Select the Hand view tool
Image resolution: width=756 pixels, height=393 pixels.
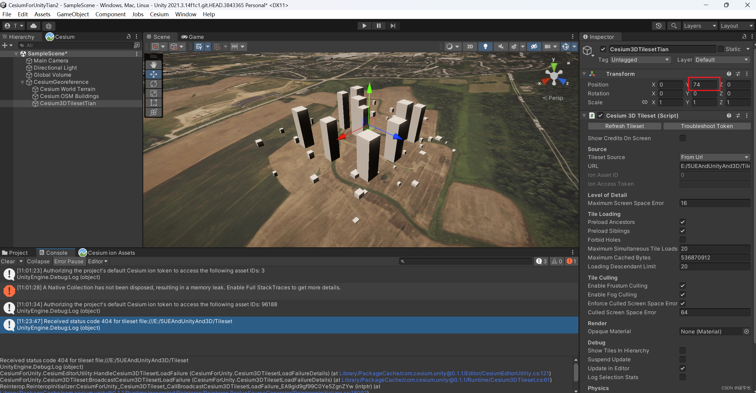pyautogui.click(x=153, y=65)
